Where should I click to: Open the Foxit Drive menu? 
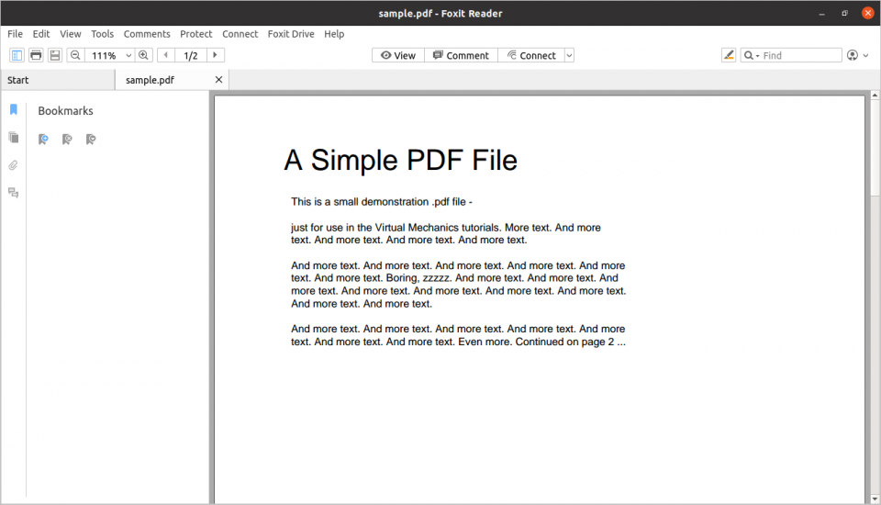pos(291,34)
